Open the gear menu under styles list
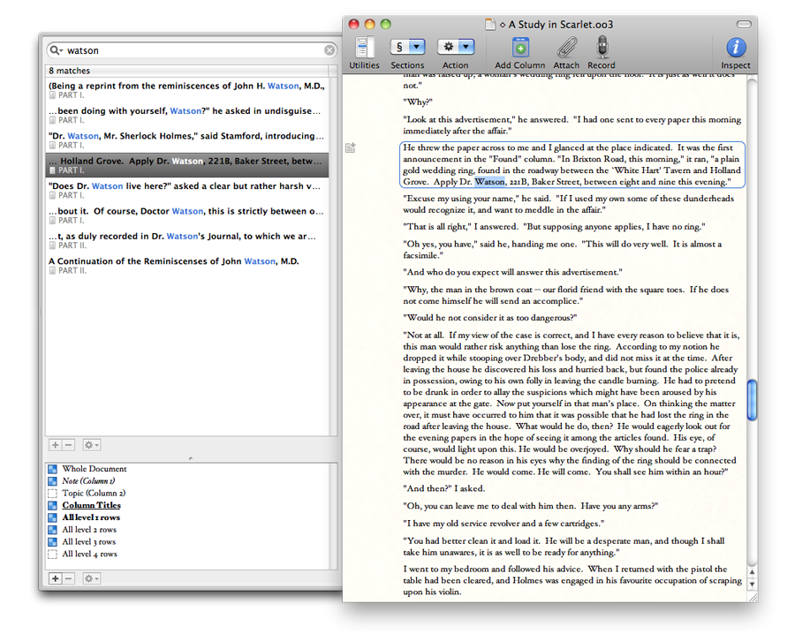Viewport: 795px width, 634px height. (91, 578)
